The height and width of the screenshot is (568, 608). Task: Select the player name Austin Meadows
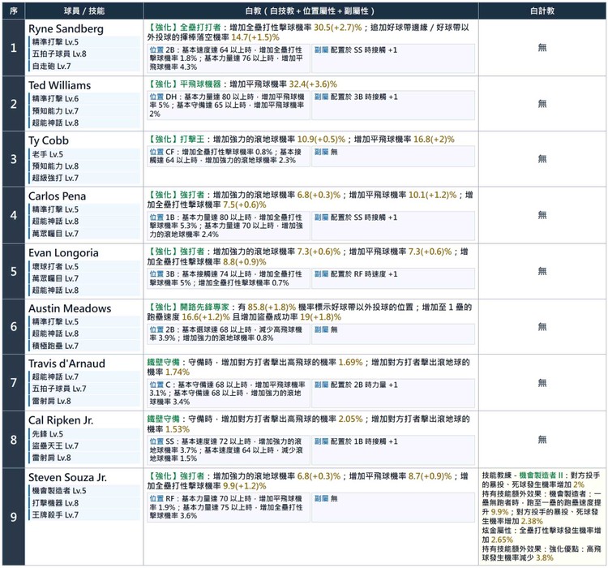click(70, 308)
